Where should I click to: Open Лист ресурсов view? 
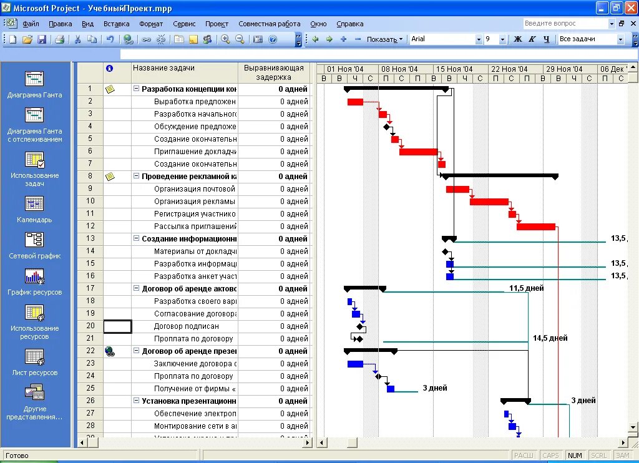click(35, 363)
